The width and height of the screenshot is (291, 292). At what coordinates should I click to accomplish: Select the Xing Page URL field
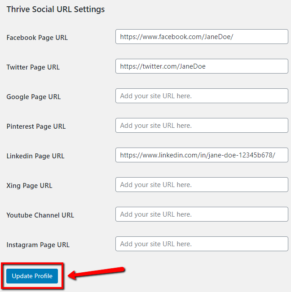tap(202, 184)
